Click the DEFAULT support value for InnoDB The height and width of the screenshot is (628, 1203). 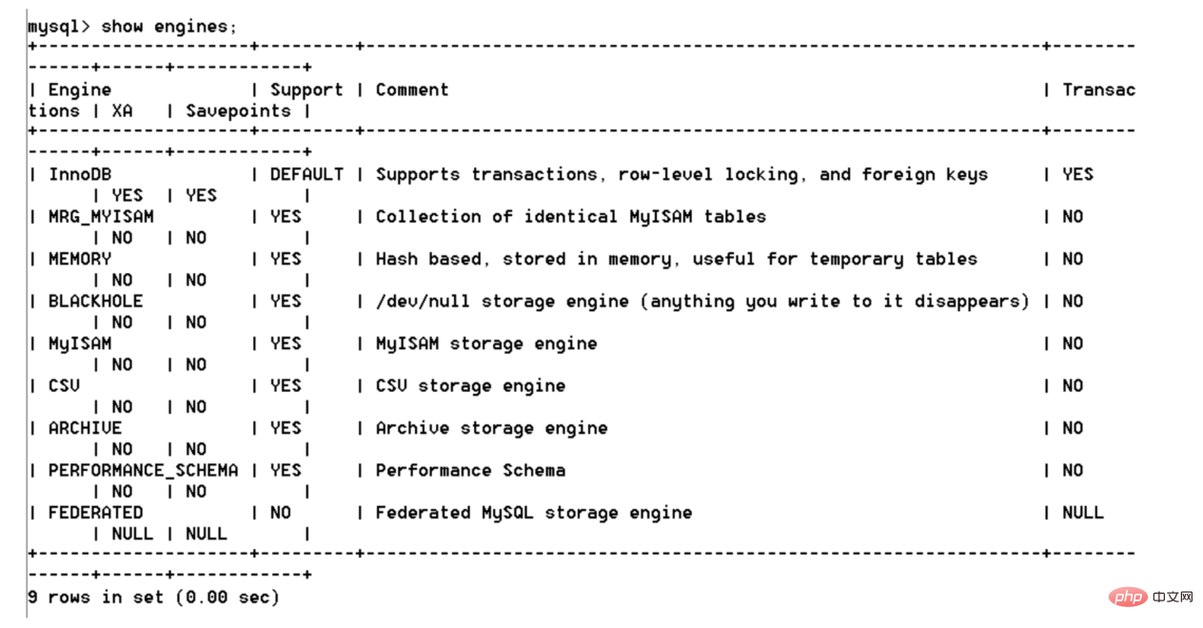click(306, 175)
